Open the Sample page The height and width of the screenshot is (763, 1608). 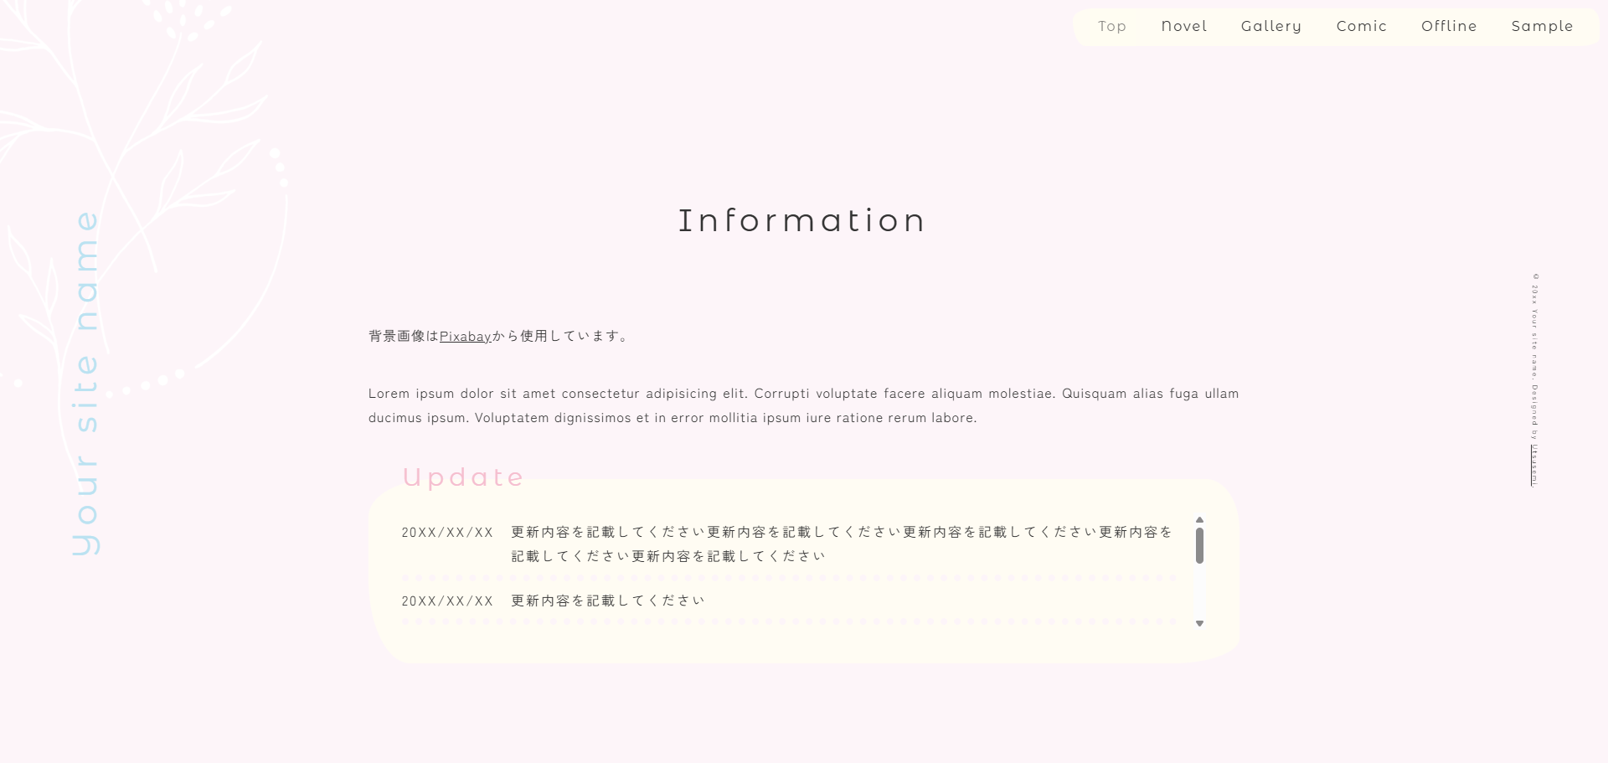(1541, 27)
